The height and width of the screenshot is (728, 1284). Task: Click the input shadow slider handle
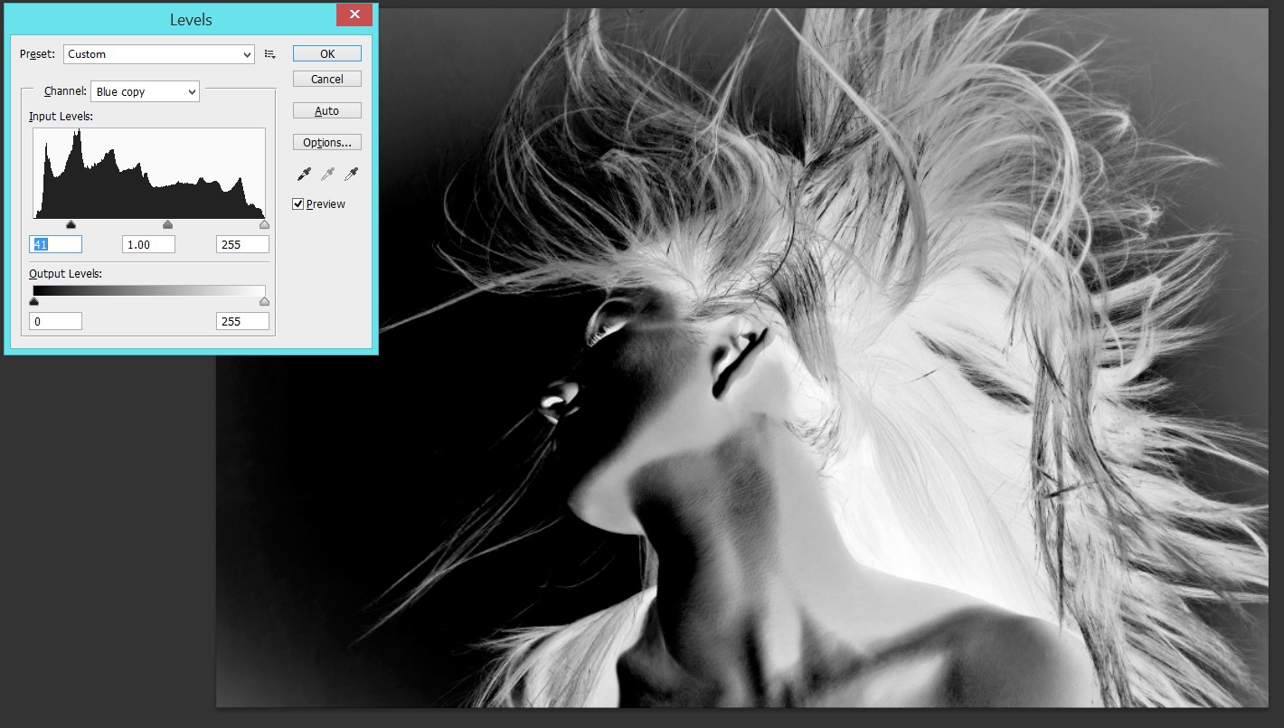(x=71, y=224)
